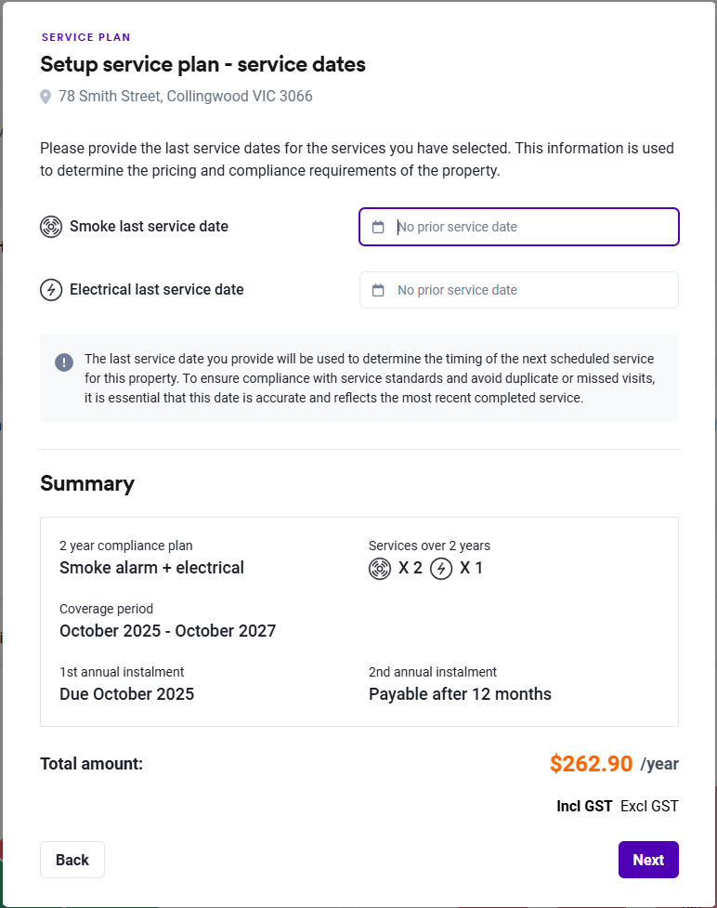Go back with the Back button
This screenshot has height=908, width=717.
pyautogui.click(x=72, y=860)
